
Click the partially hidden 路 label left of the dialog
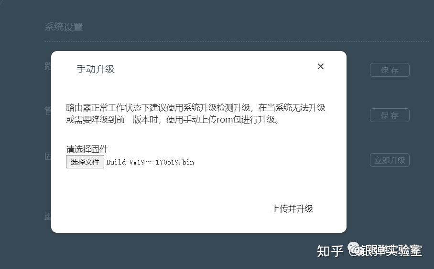coord(48,66)
